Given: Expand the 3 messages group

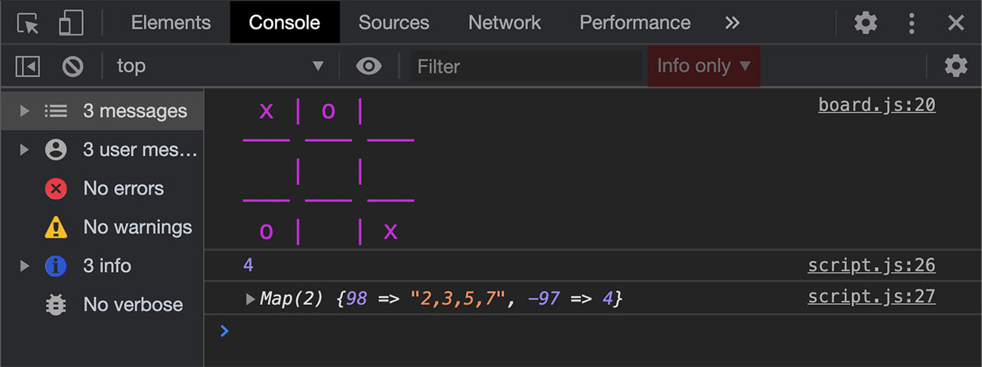Looking at the screenshot, I should pyautogui.click(x=24, y=111).
